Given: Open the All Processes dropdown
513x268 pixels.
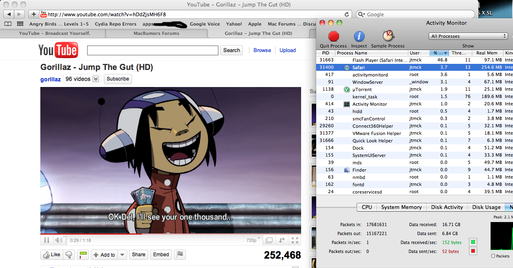Looking at the screenshot, I should click(x=469, y=36).
